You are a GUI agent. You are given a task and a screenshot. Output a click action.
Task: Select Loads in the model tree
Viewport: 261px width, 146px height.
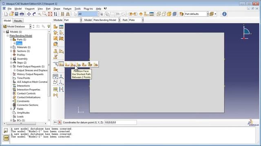point(20,116)
